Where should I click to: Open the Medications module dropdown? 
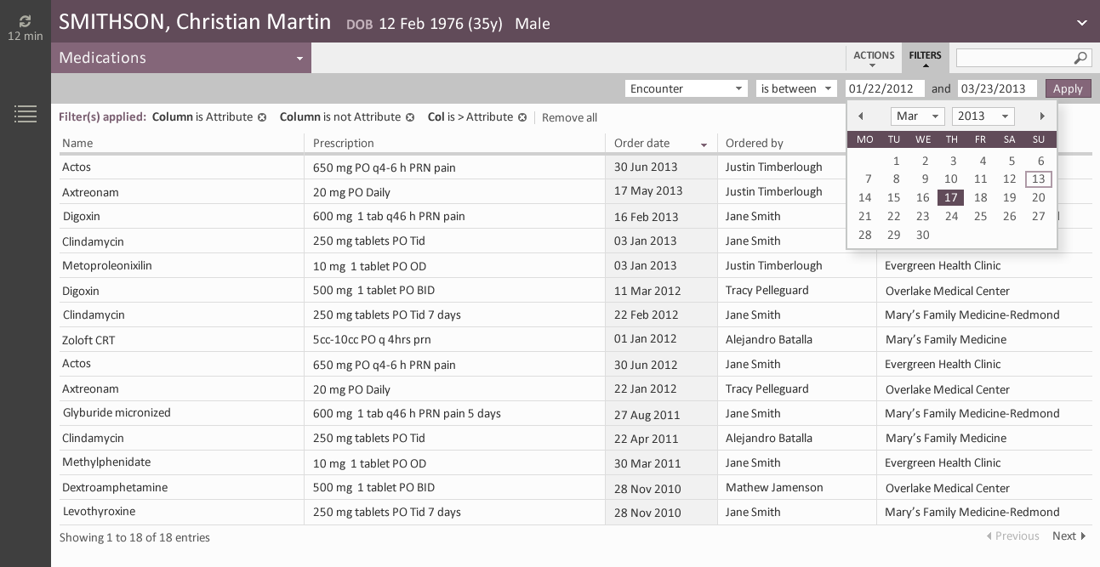299,58
